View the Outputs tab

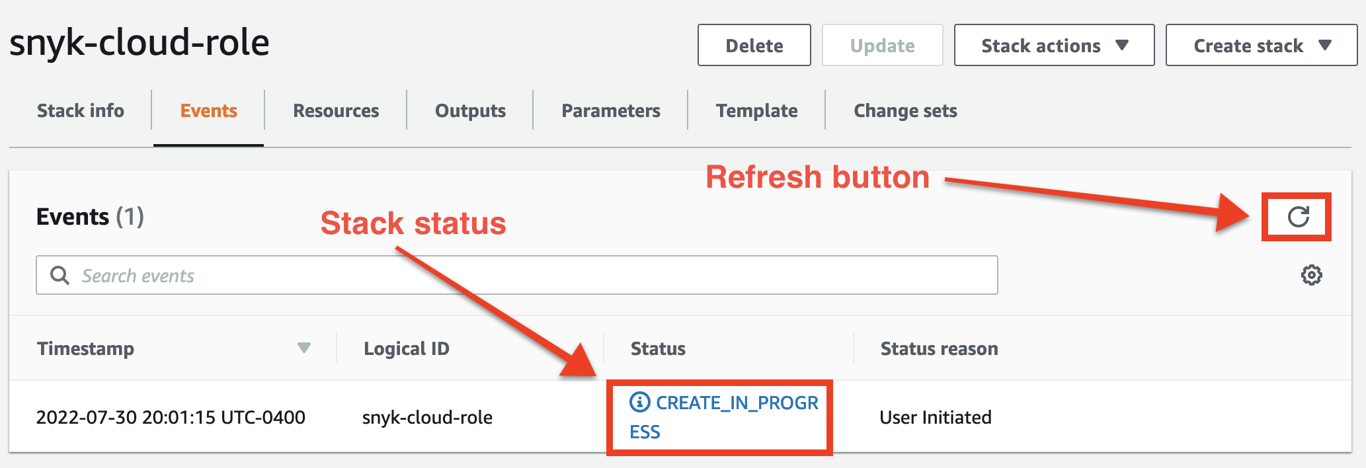click(470, 110)
